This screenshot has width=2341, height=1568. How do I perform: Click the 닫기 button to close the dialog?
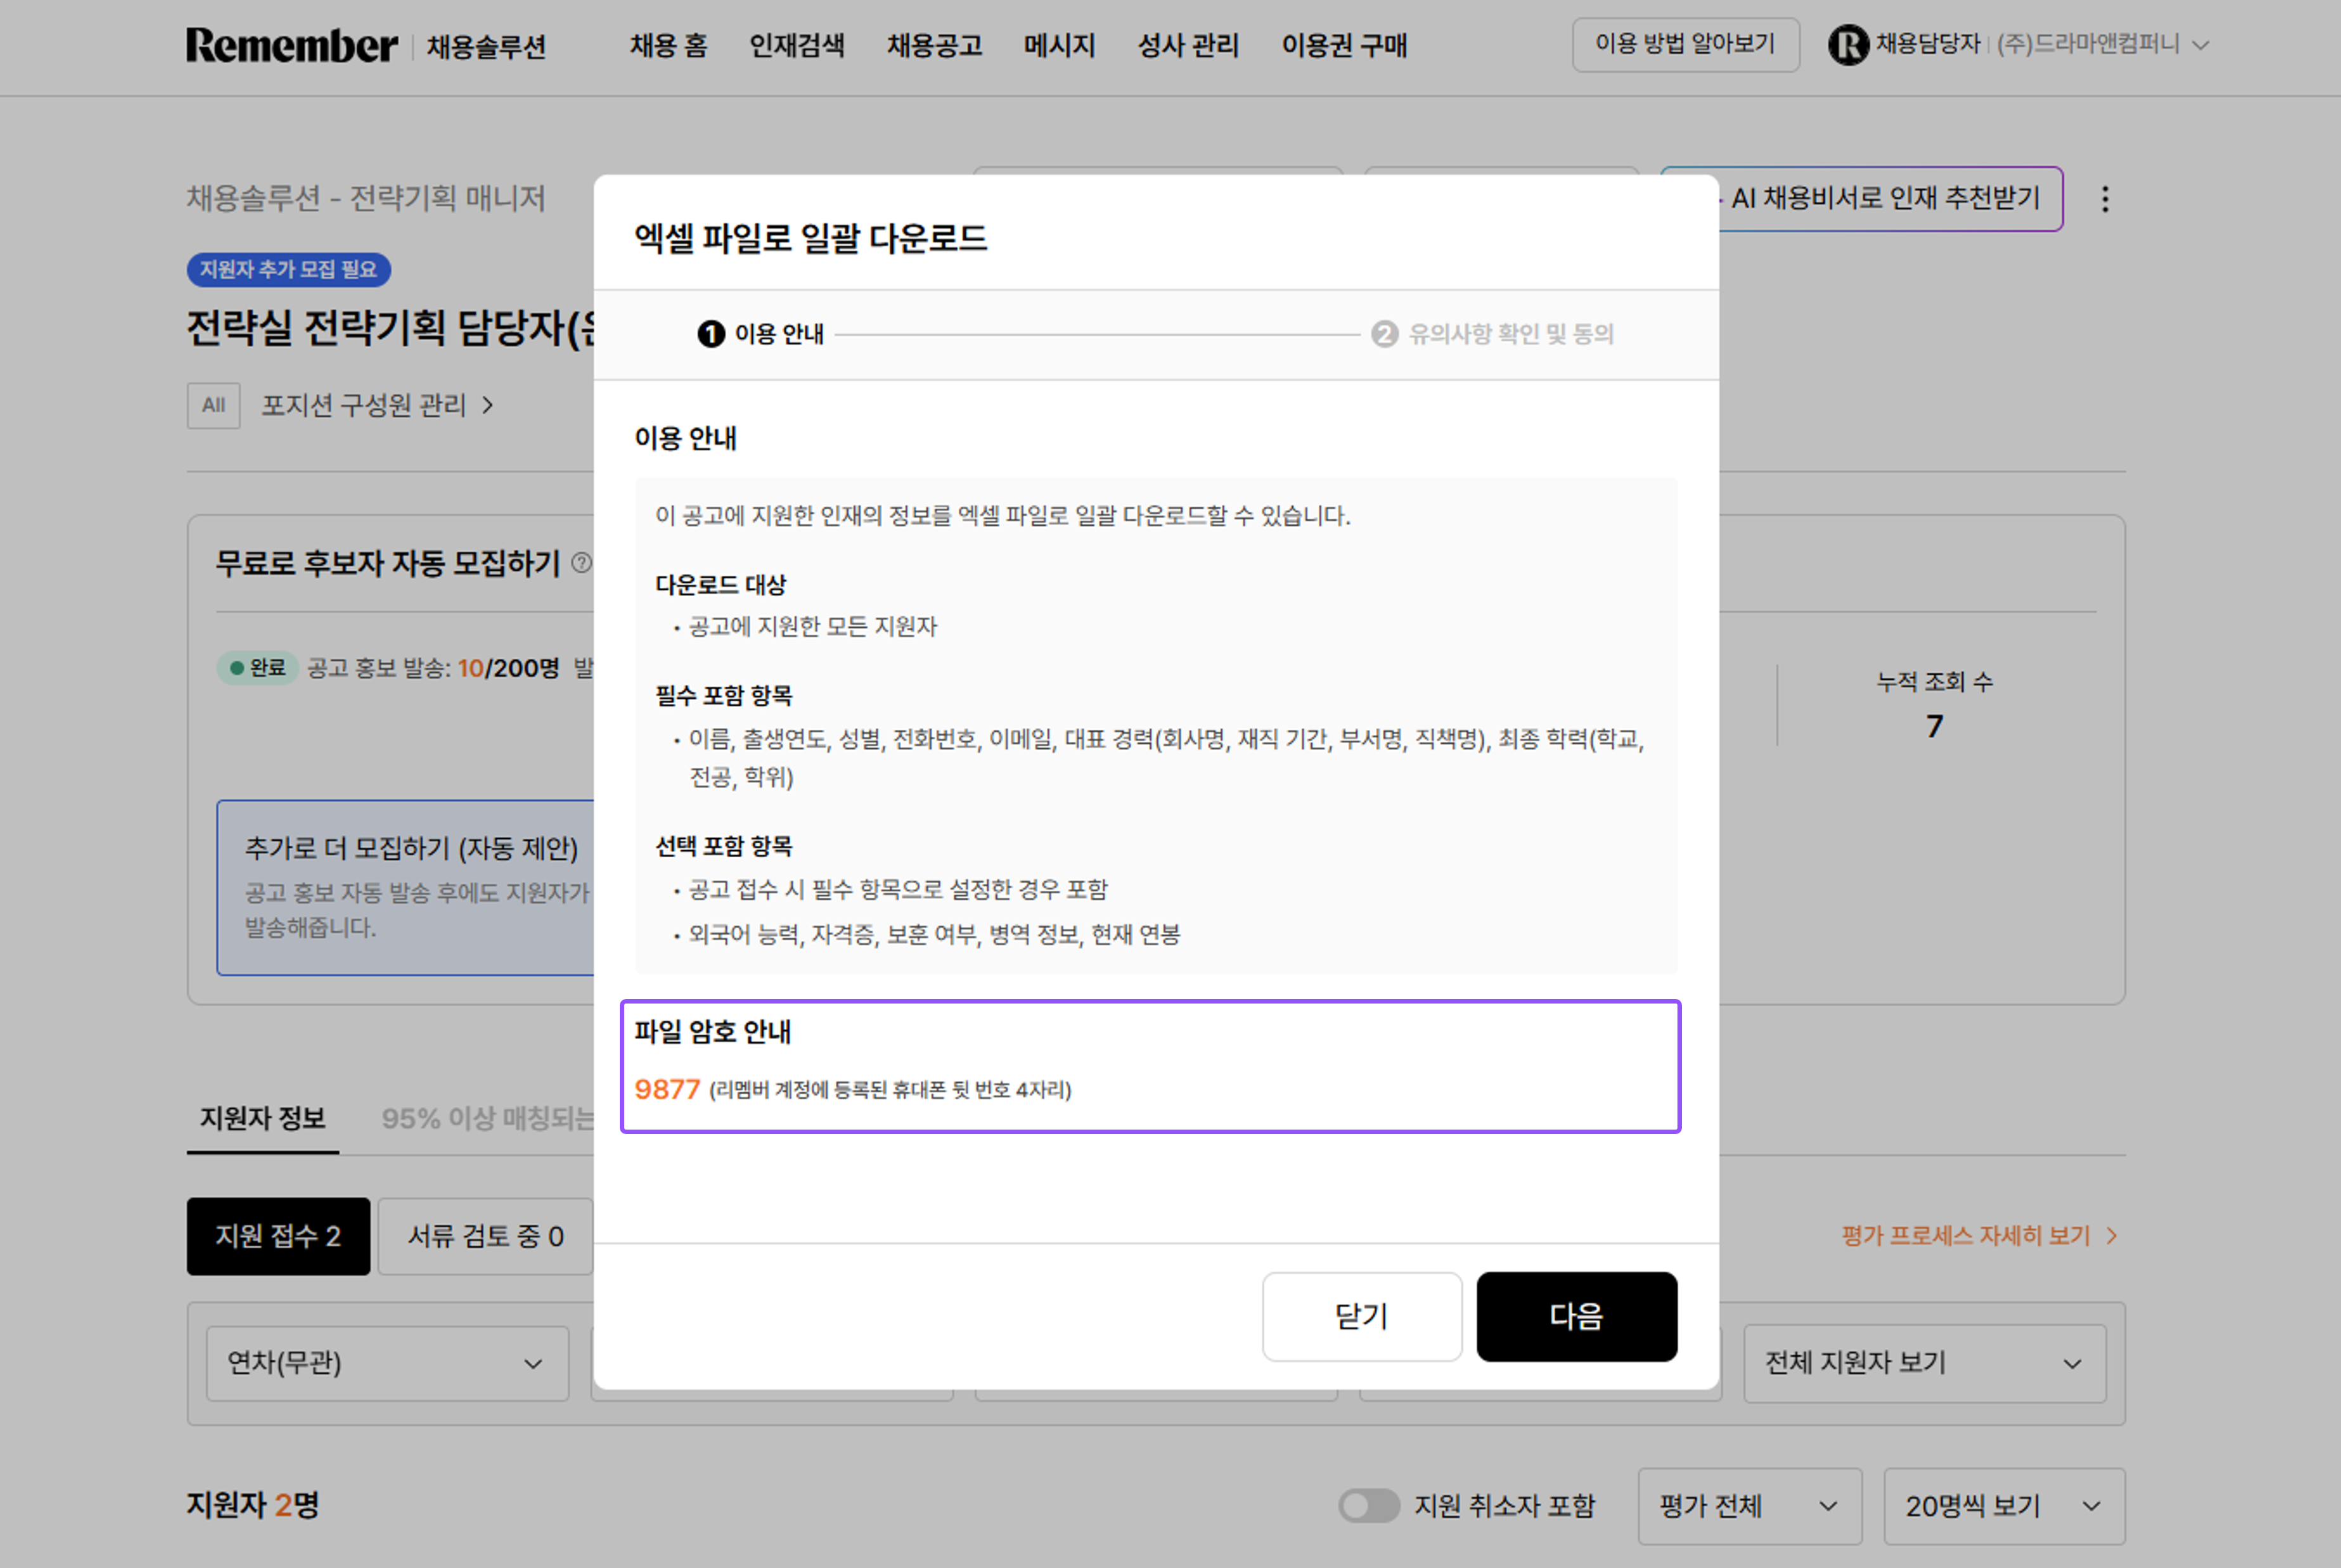pyautogui.click(x=1362, y=1317)
